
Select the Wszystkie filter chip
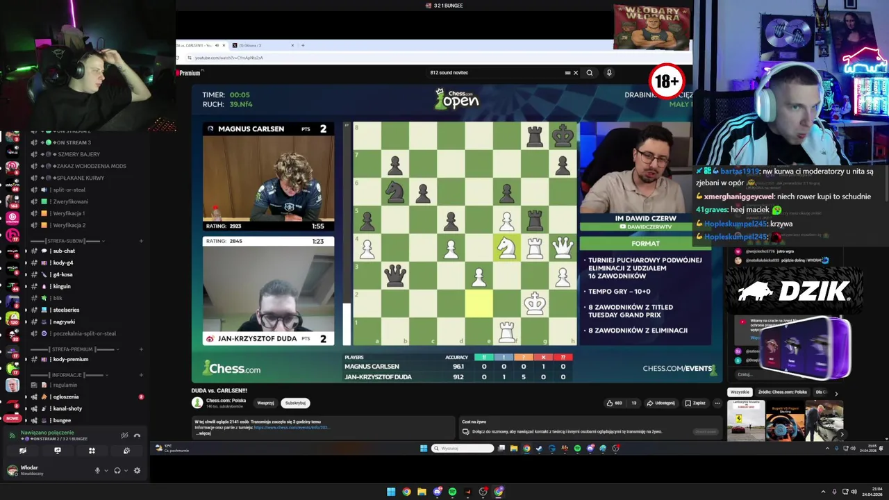pos(740,392)
